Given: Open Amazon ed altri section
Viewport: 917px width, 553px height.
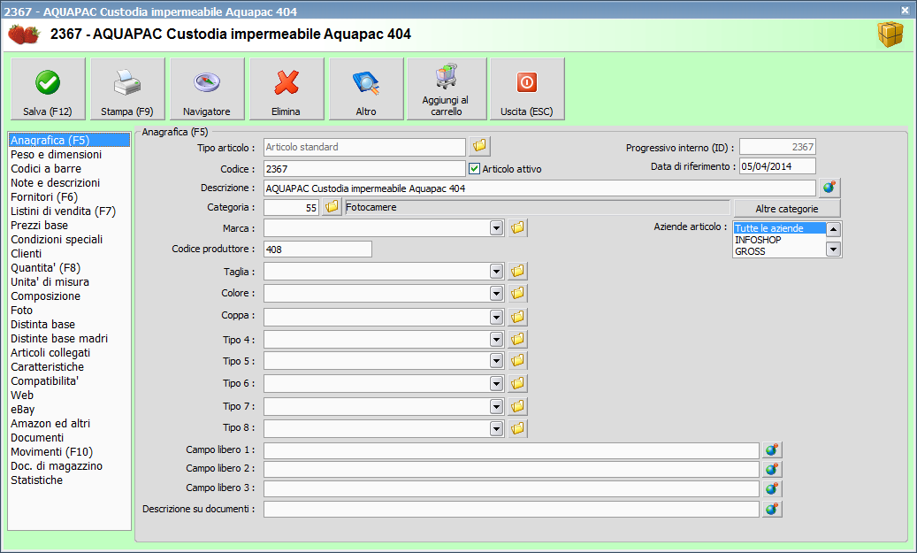Looking at the screenshot, I should 50,423.
